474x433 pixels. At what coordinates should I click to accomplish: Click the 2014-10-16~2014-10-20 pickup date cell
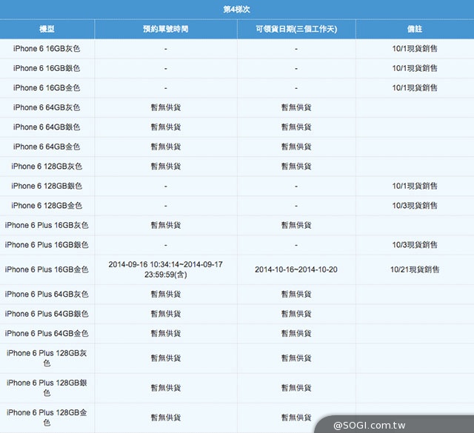pyautogui.click(x=296, y=269)
